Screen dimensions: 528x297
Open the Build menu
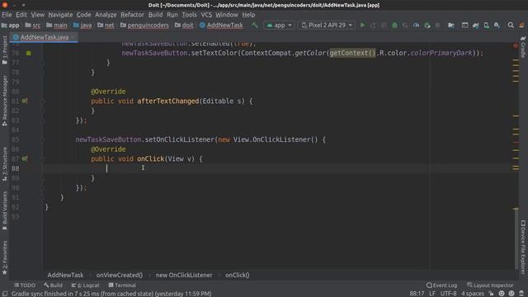point(156,15)
